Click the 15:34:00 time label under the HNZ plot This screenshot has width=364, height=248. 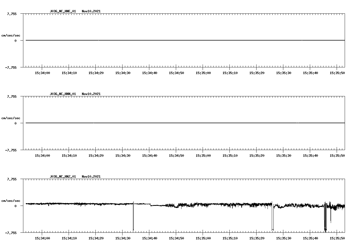[x=42, y=238]
